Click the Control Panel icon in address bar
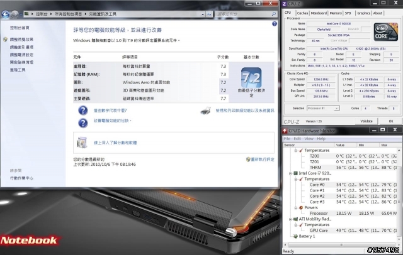The height and width of the screenshot is (255, 403). tap(26, 14)
